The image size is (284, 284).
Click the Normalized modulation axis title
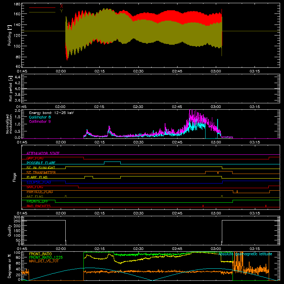[9, 124]
